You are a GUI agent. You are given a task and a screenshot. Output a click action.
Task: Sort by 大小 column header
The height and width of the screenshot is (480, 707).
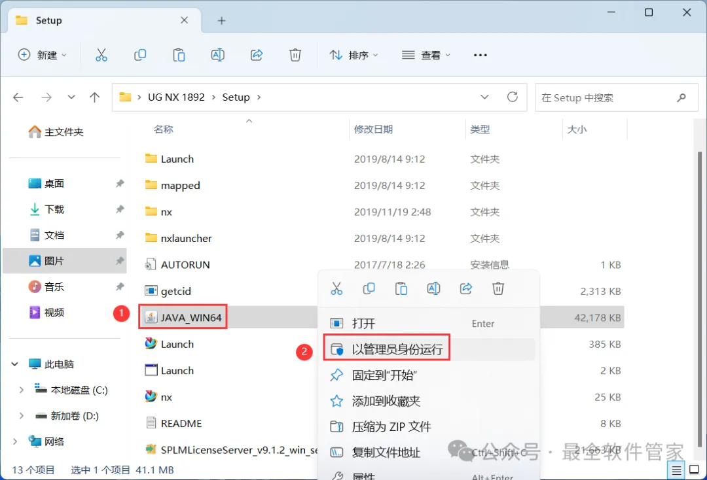click(x=577, y=129)
